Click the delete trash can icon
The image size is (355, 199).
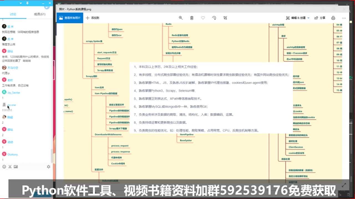[x=192, y=18]
